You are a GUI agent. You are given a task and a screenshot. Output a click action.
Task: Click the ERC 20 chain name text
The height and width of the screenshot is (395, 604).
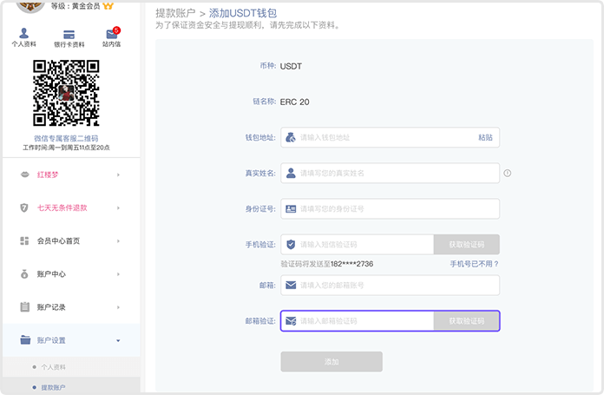(x=295, y=102)
